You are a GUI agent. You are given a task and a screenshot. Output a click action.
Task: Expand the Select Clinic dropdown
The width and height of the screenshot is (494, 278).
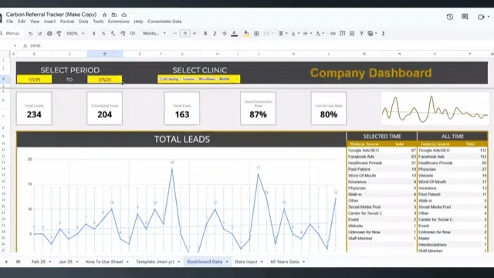pyautogui.click(x=237, y=79)
